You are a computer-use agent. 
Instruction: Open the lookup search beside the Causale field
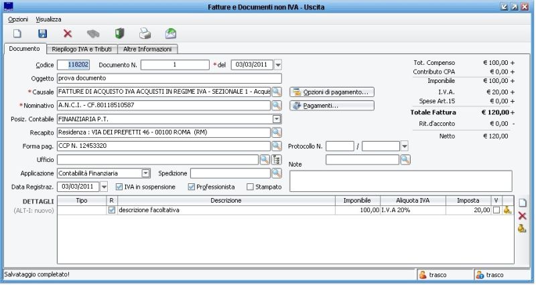tap(276, 92)
